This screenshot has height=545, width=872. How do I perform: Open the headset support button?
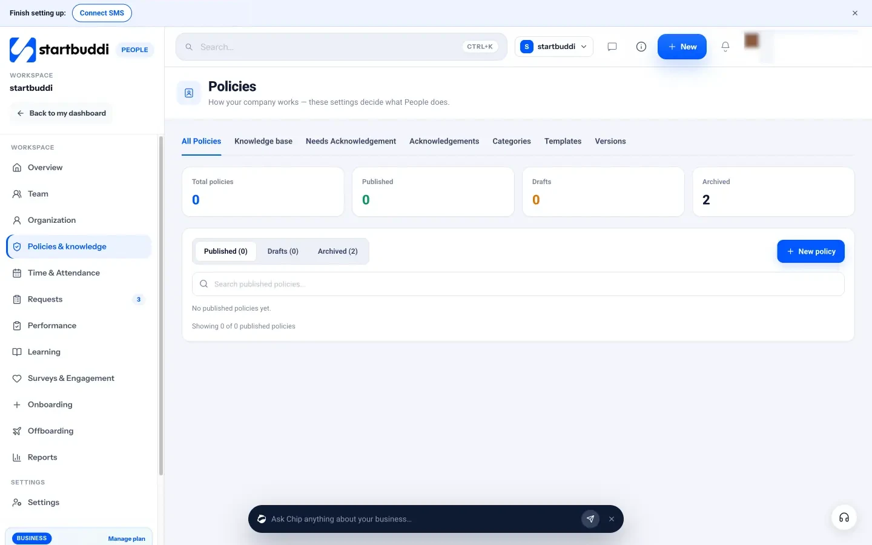(844, 518)
